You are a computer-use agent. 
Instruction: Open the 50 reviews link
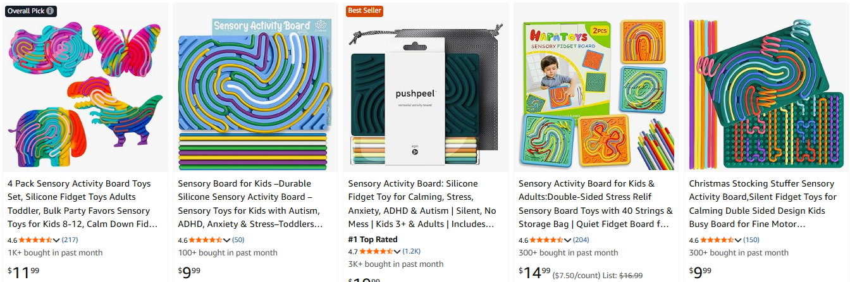tap(238, 240)
